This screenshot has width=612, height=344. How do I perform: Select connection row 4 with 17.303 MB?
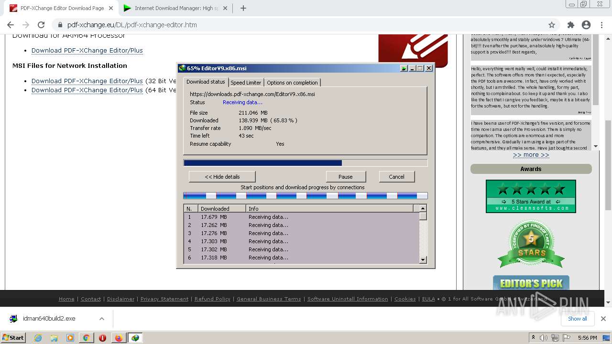click(302, 241)
